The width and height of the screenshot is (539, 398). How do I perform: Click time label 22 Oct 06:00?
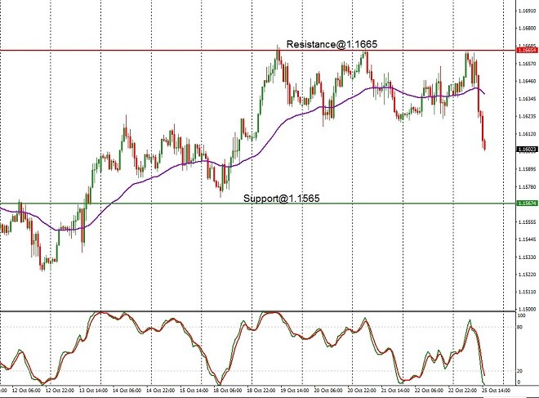click(429, 391)
